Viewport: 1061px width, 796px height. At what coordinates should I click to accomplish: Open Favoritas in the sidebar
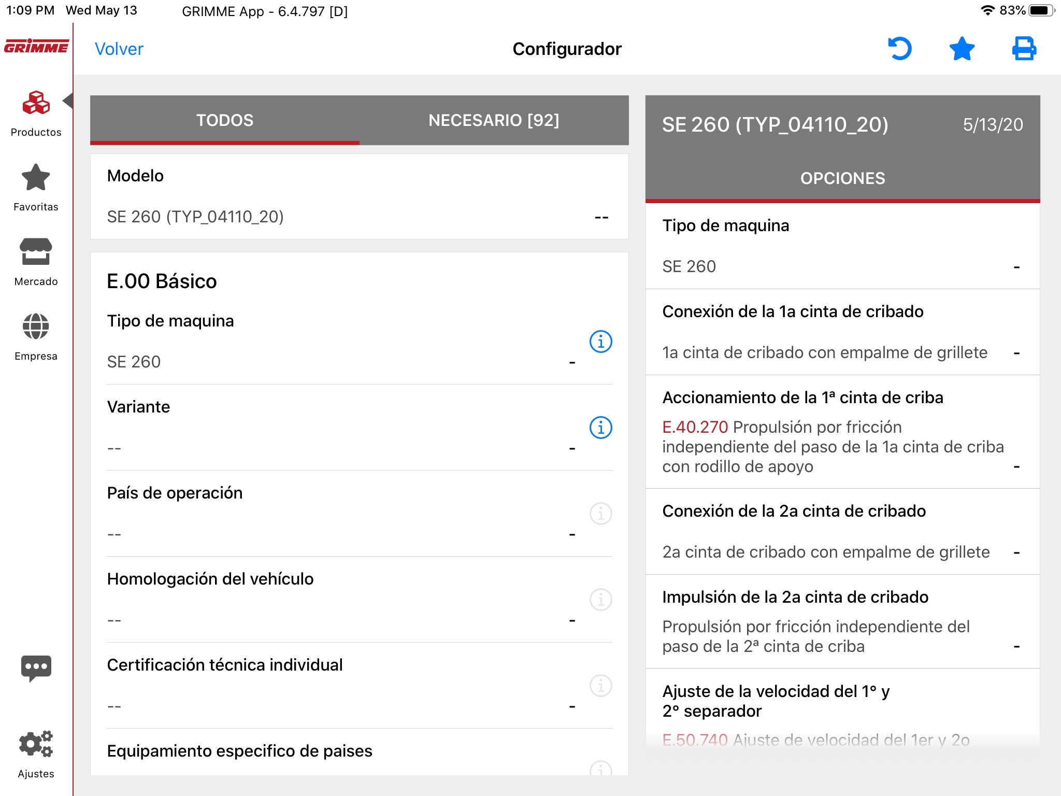click(36, 188)
